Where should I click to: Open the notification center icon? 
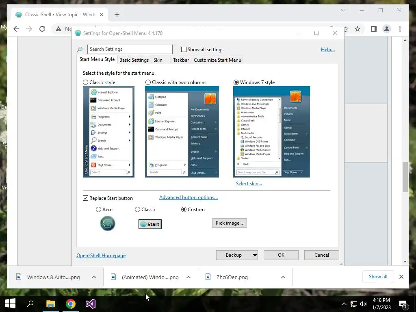pos(403,304)
